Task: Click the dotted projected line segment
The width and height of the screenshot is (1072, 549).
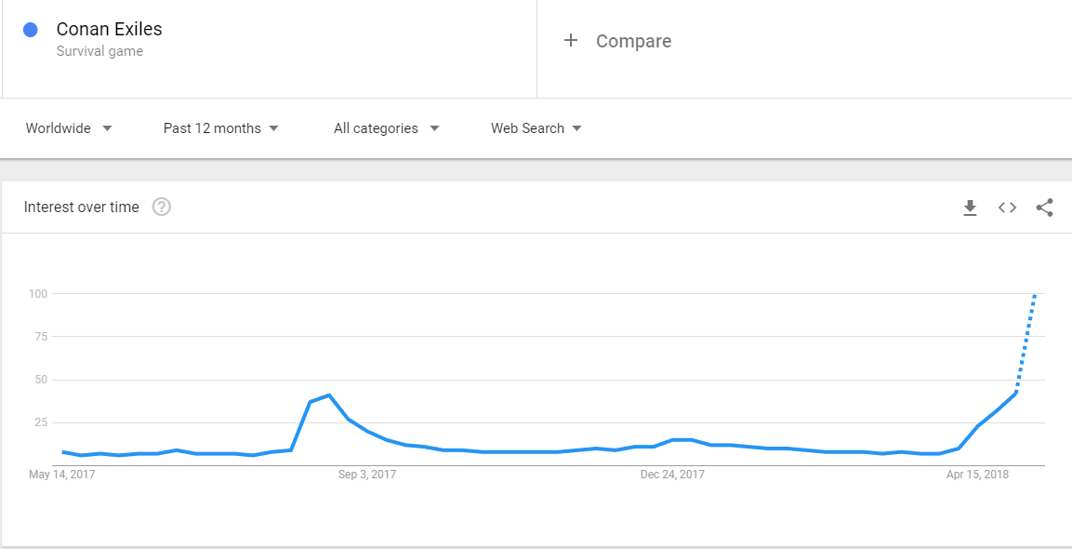Action: tap(1026, 342)
